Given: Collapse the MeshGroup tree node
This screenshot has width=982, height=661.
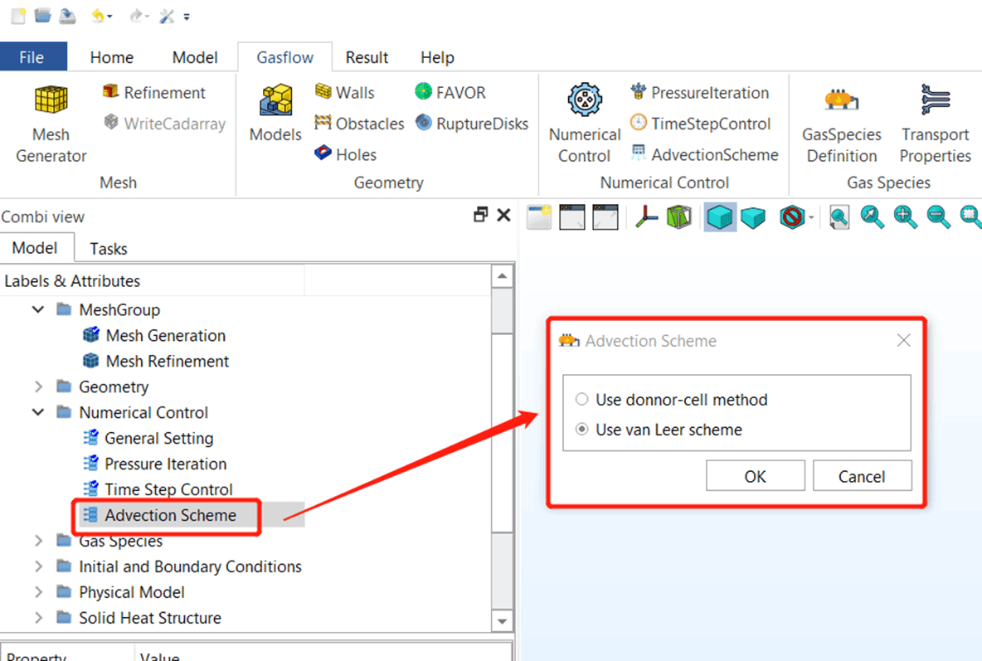Looking at the screenshot, I should tap(38, 309).
